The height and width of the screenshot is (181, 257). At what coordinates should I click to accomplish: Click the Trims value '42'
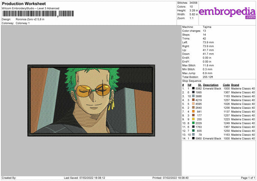204,38
